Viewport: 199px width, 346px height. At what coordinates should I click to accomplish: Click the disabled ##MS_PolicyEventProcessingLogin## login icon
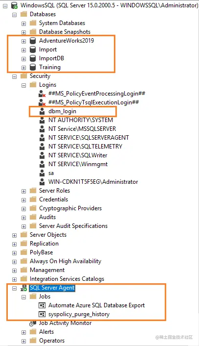point(42,94)
